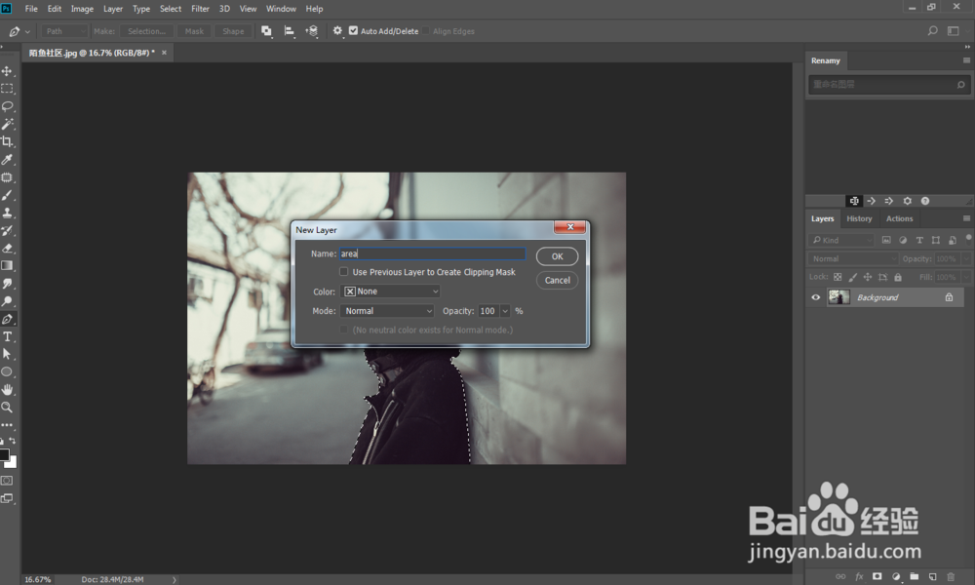The image size is (975, 585).
Task: Select the Move tool
Action: pos(7,71)
